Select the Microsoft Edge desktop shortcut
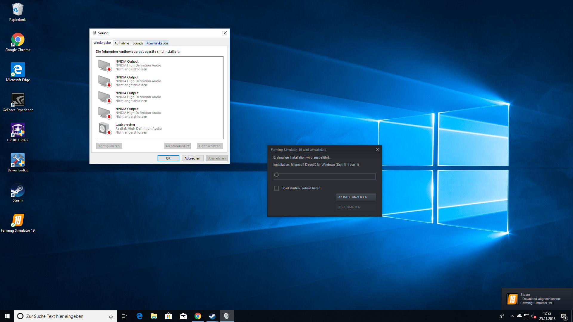 point(18,72)
